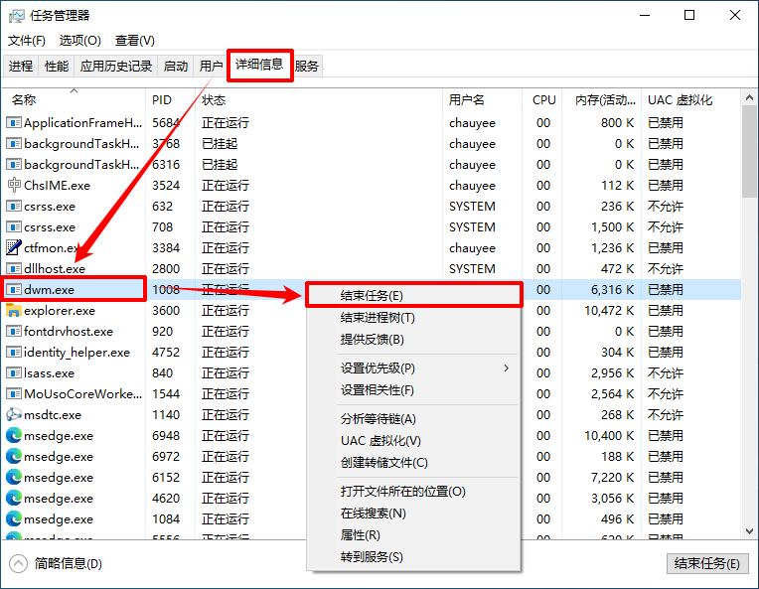Sort by the UAC 虚拟化 column header
Image resolution: width=759 pixels, height=589 pixels.
pyautogui.click(x=690, y=99)
